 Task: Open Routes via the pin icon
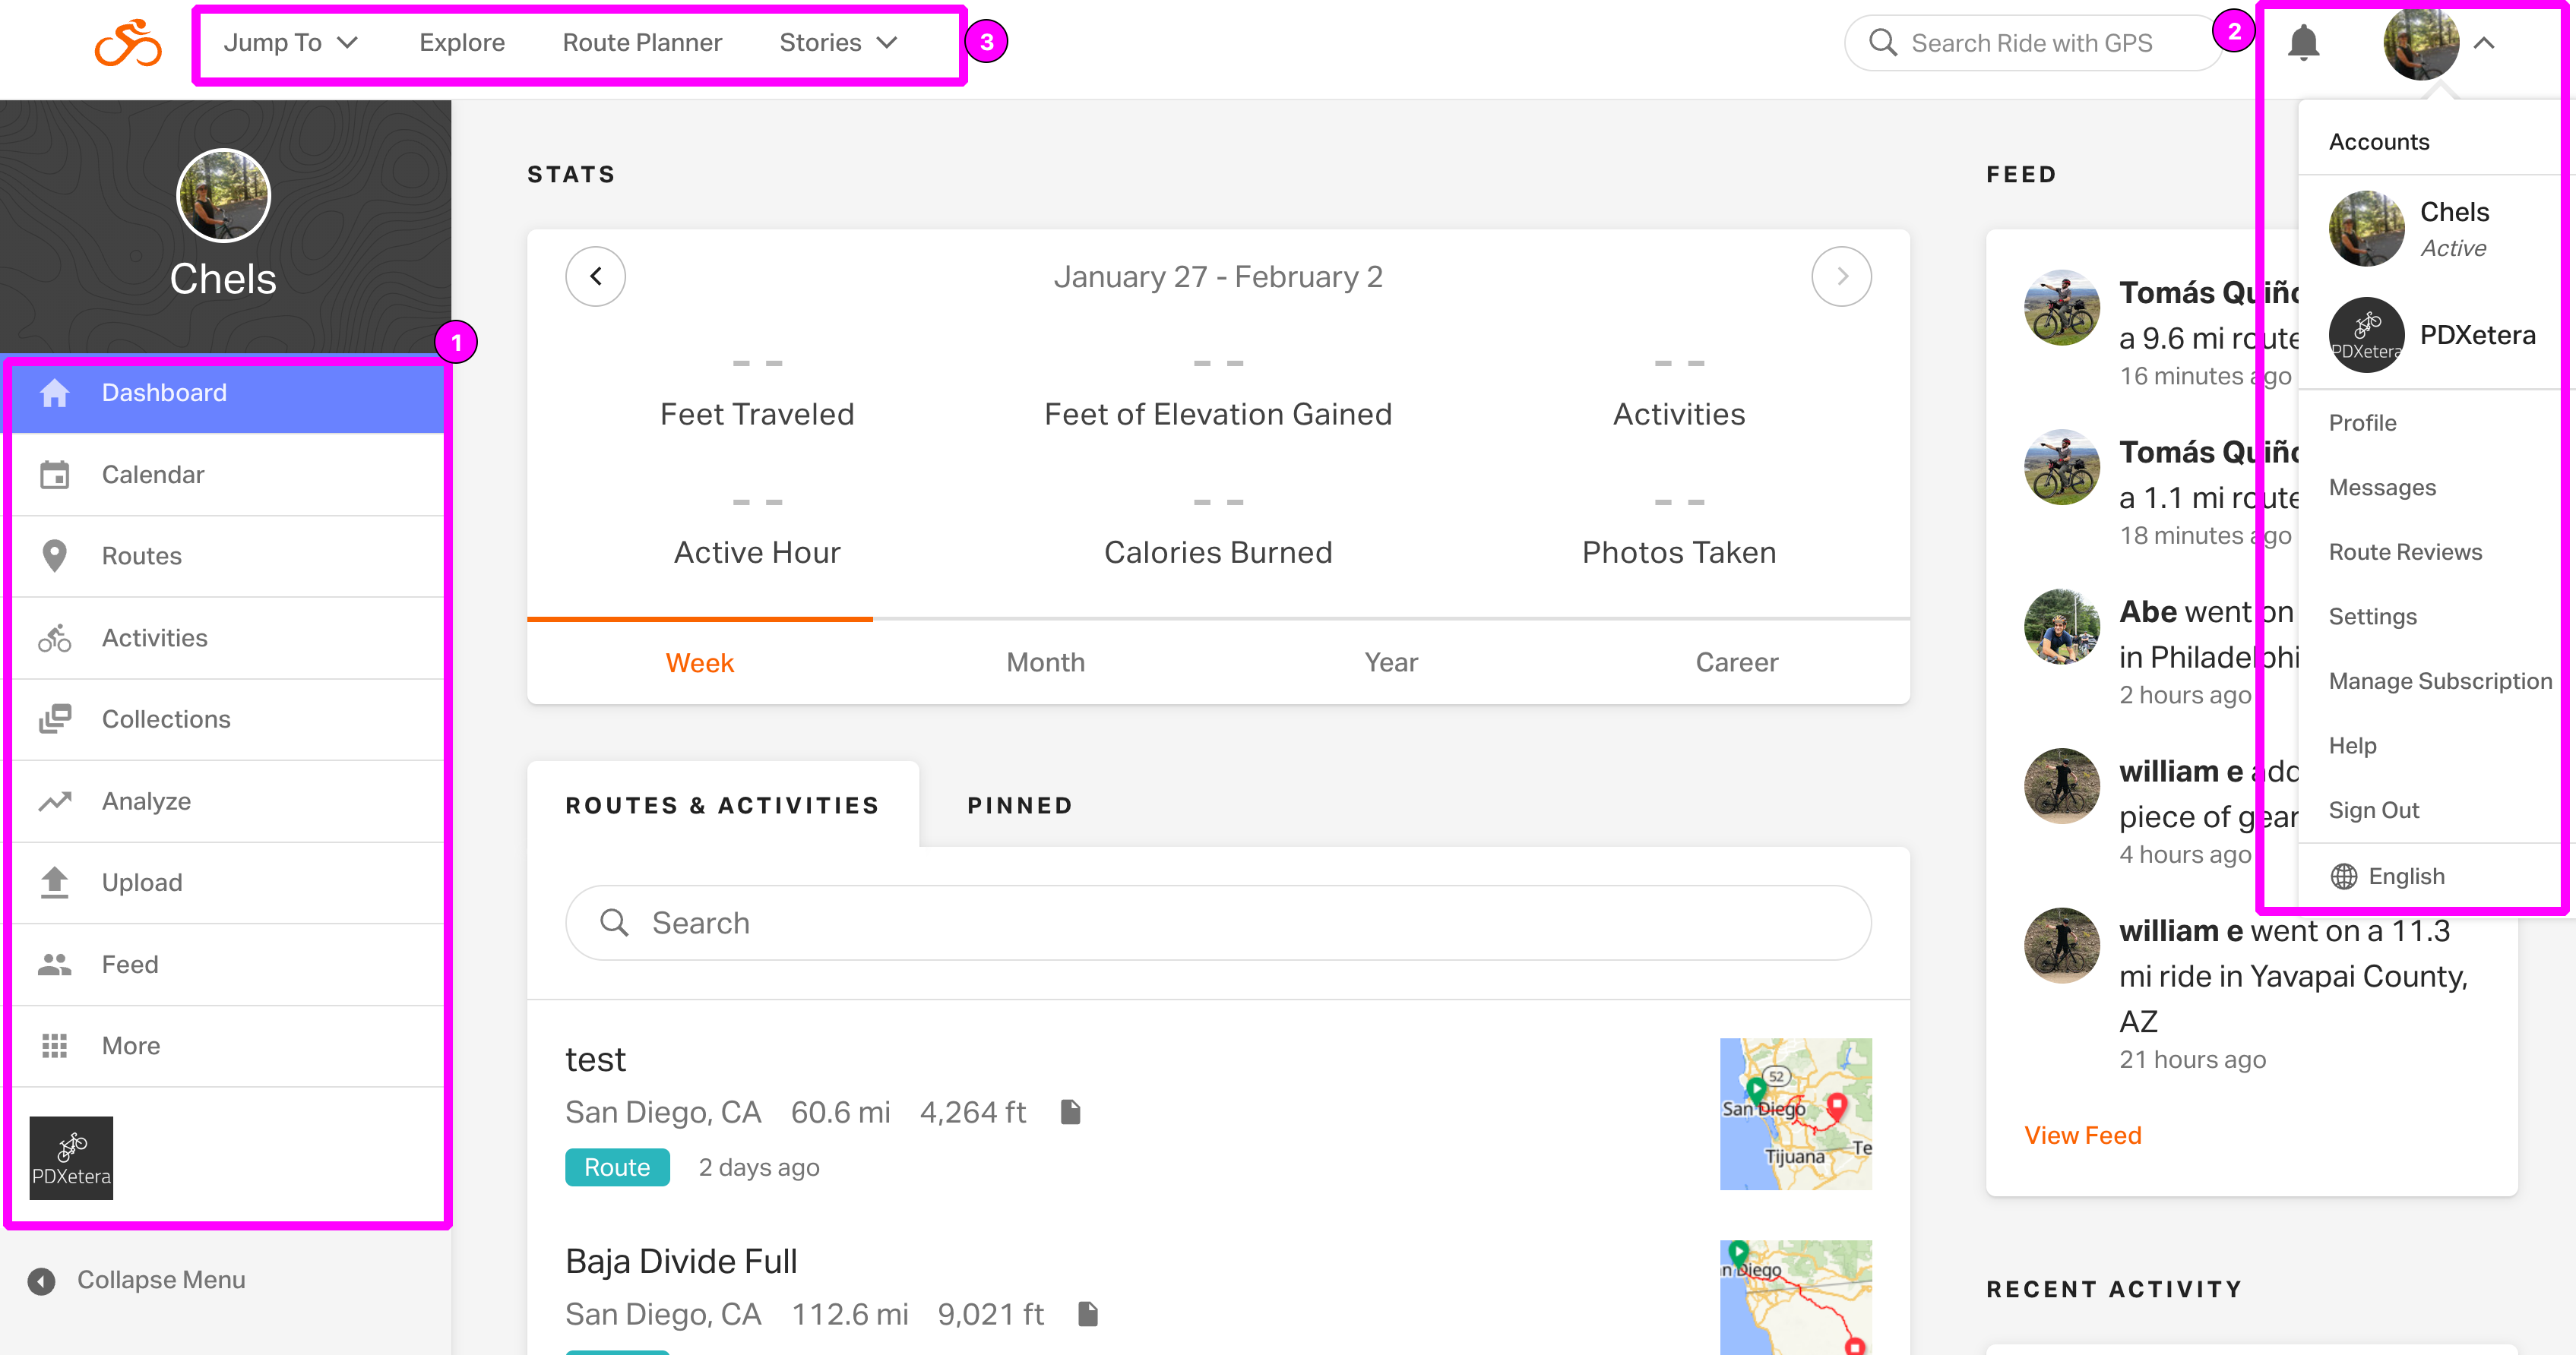pyautogui.click(x=55, y=555)
